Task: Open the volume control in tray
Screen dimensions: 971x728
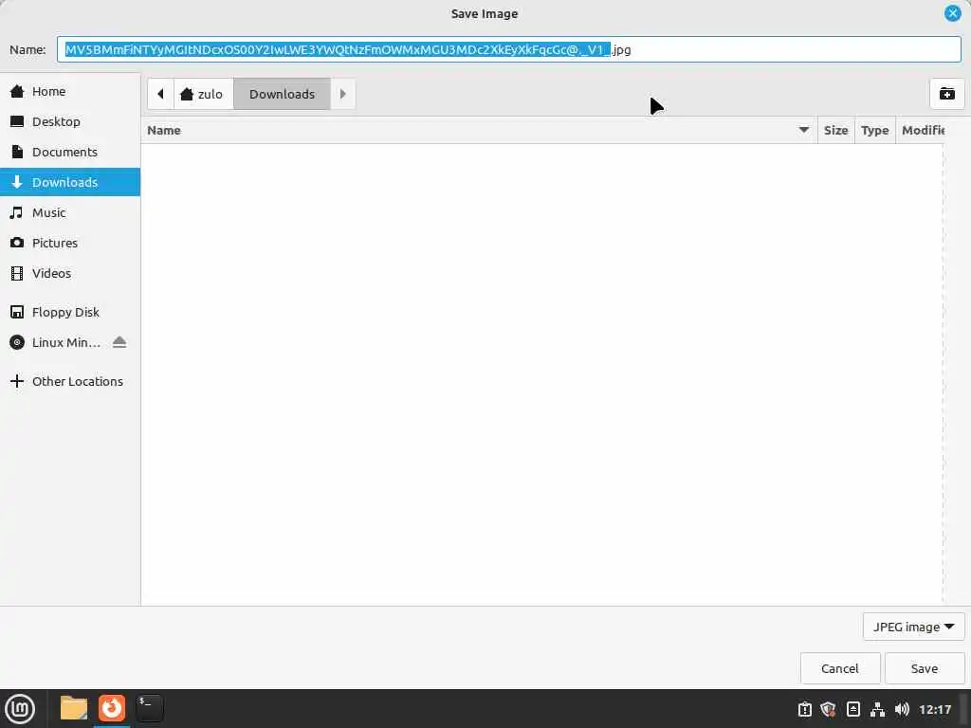Action: click(902, 709)
